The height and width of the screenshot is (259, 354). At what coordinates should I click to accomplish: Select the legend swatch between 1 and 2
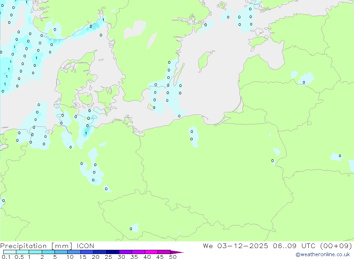(x=35, y=252)
